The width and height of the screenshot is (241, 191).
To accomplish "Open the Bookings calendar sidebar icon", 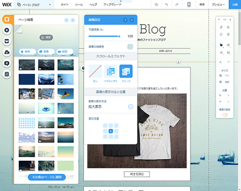I will [x=7, y=74].
